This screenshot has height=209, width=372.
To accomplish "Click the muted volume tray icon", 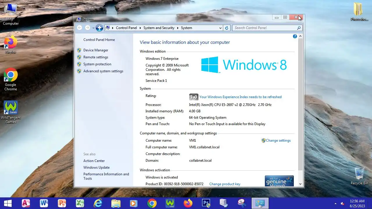I will coord(342,203).
